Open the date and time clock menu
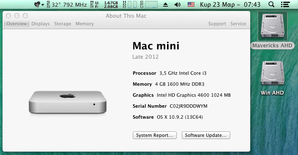The width and height of the screenshot is (298, 155). (230, 5)
